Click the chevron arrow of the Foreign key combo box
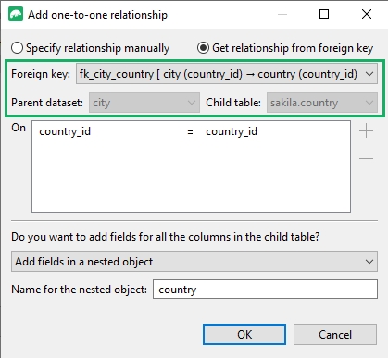The height and width of the screenshot is (358, 388). 369,74
